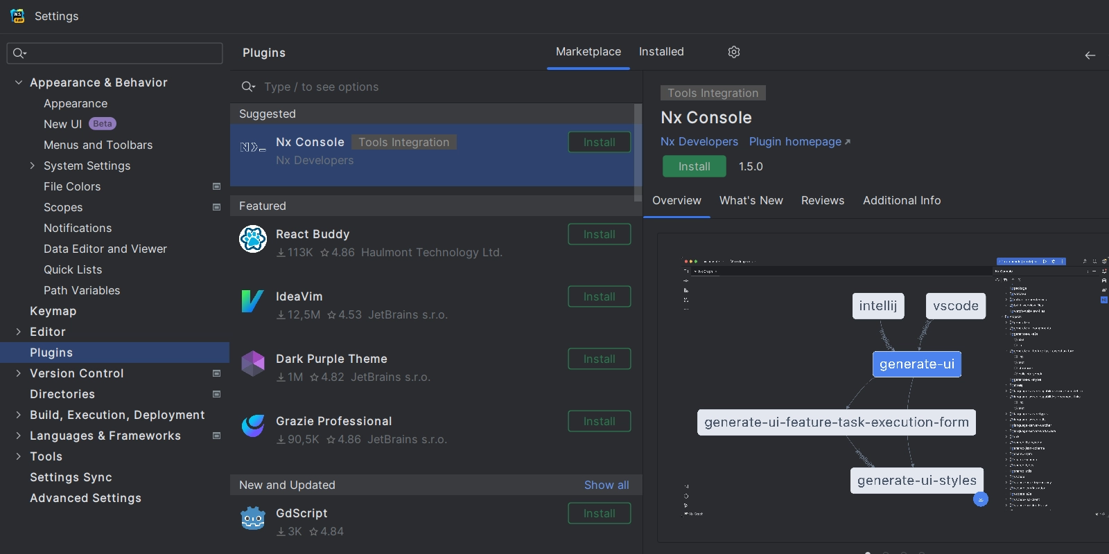
Task: Open the Nx Developers vendor link
Action: pyautogui.click(x=699, y=141)
